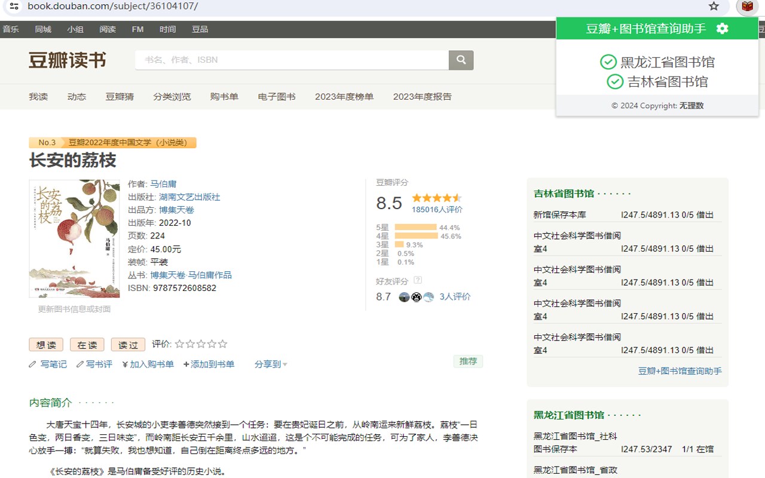Rate the book one star

point(179,344)
